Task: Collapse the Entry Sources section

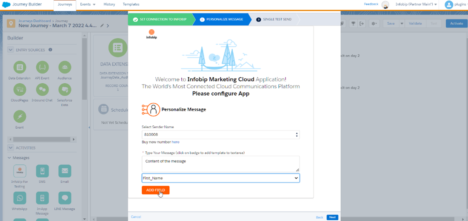Action: pyautogui.click(x=11, y=50)
